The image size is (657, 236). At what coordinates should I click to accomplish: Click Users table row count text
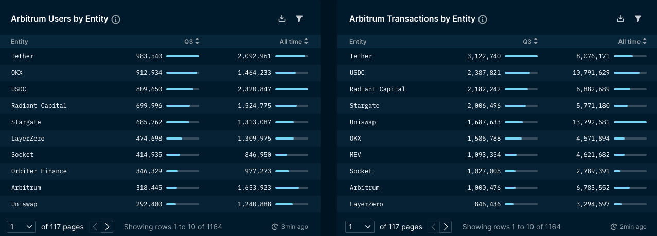[173, 227]
